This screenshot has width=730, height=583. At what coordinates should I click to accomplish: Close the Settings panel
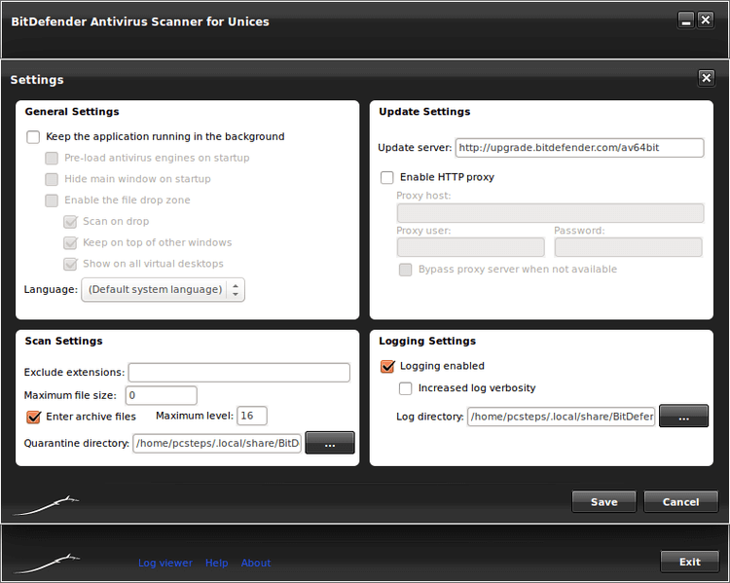click(x=707, y=78)
